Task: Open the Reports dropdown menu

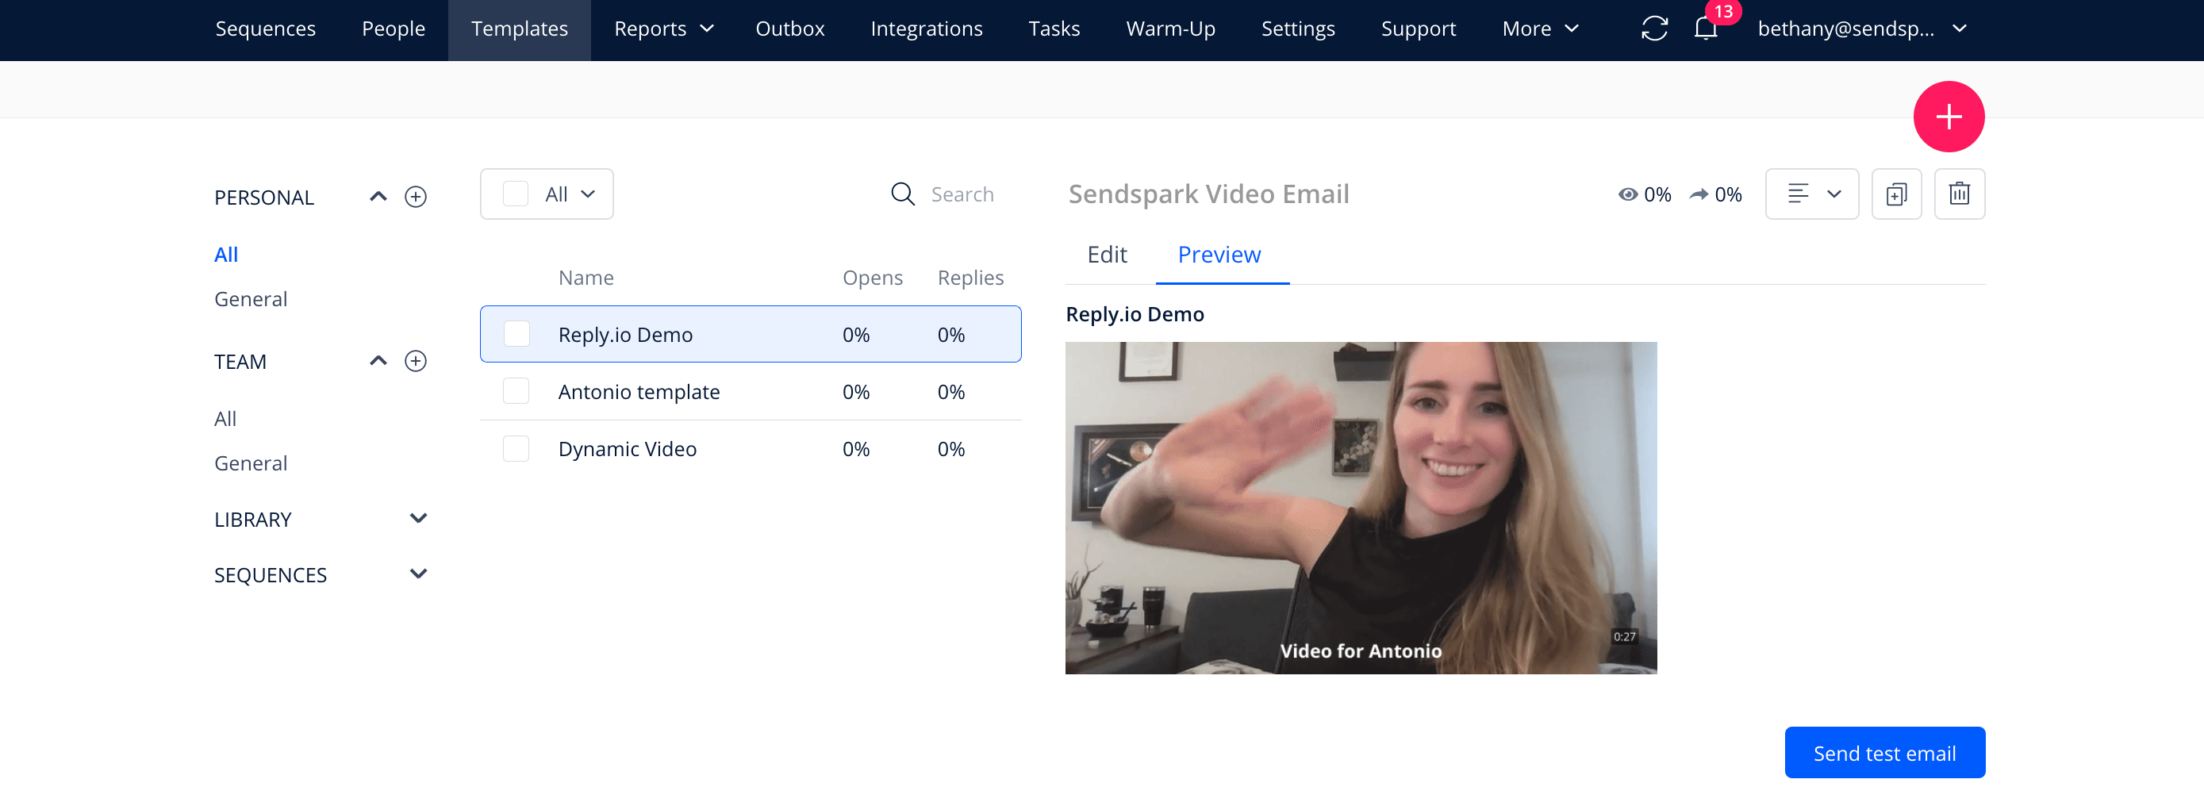Action: (663, 29)
